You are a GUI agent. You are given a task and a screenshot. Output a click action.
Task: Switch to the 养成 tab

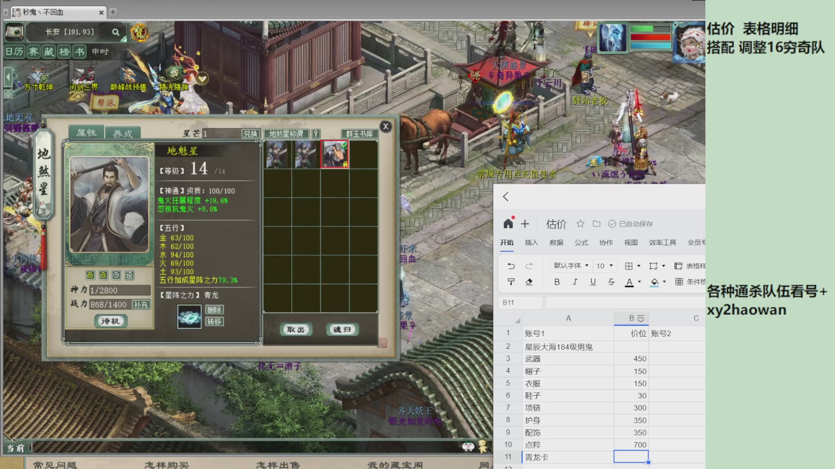click(x=123, y=133)
